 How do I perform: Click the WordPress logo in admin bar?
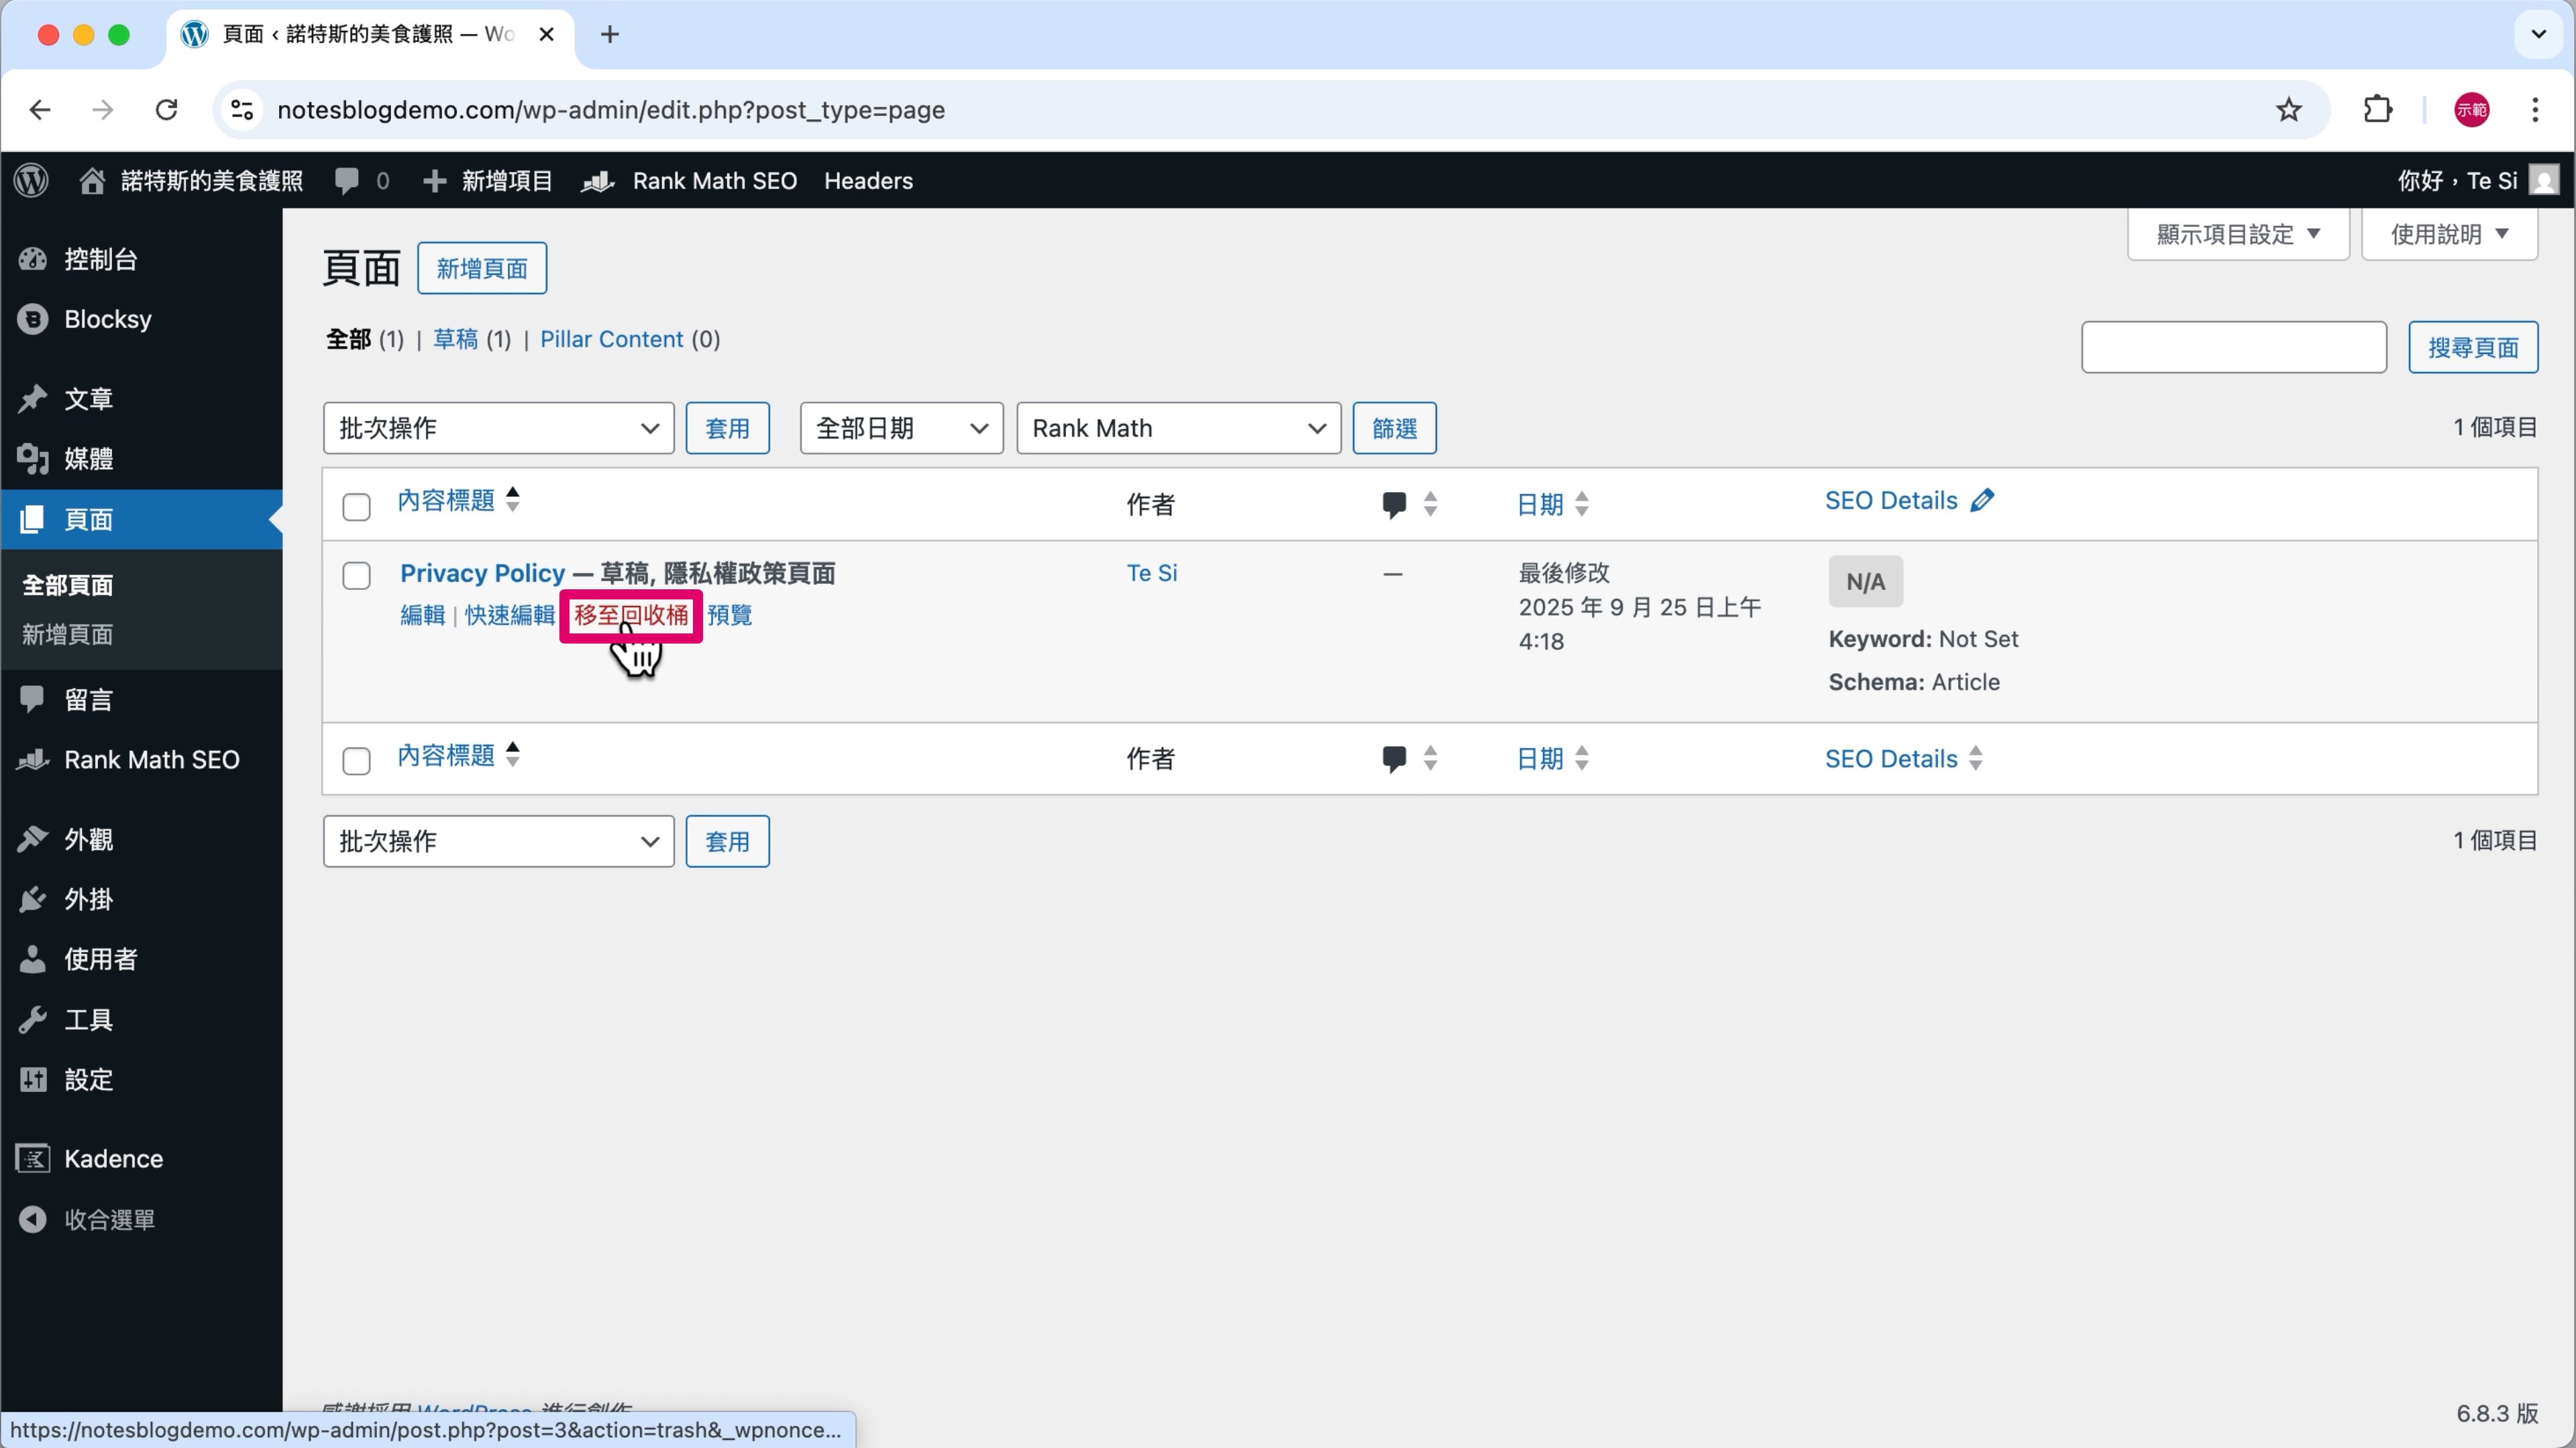tap(32, 181)
